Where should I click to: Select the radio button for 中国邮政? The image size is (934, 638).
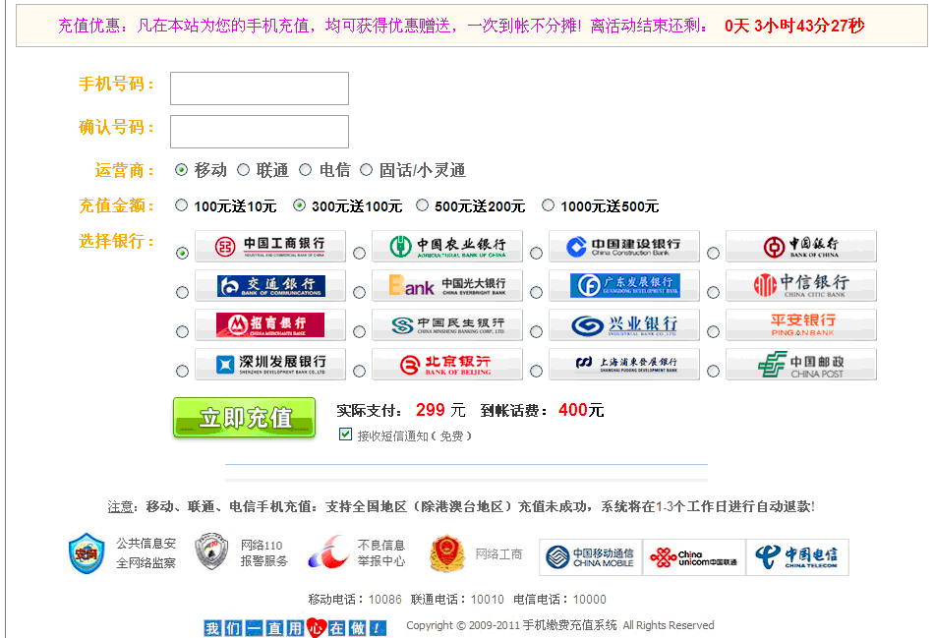(x=713, y=372)
